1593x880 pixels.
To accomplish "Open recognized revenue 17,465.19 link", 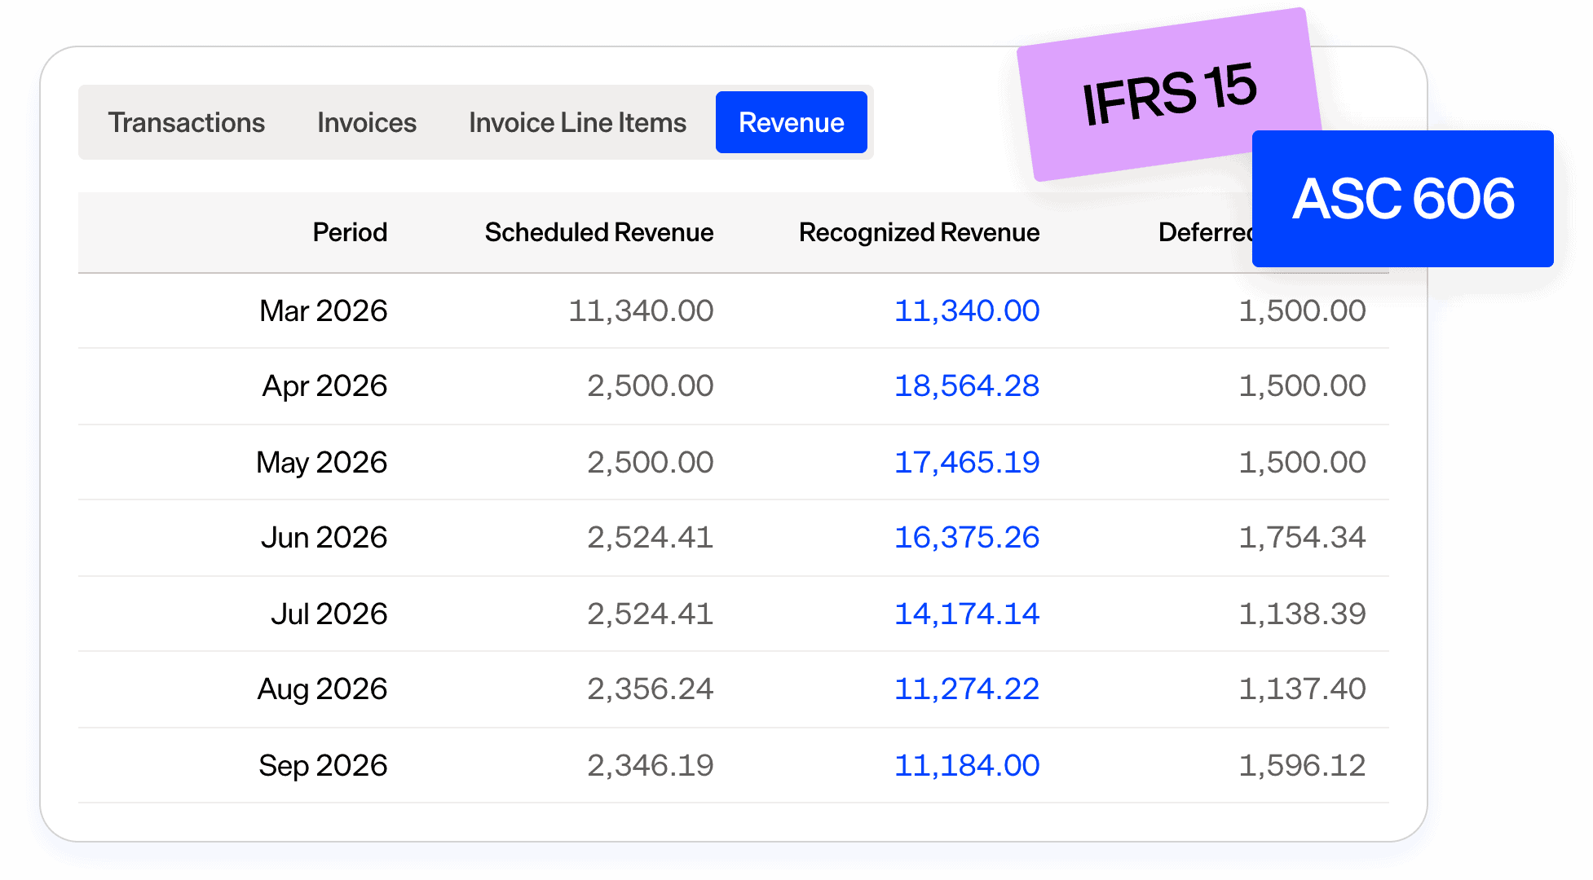I will (x=967, y=462).
